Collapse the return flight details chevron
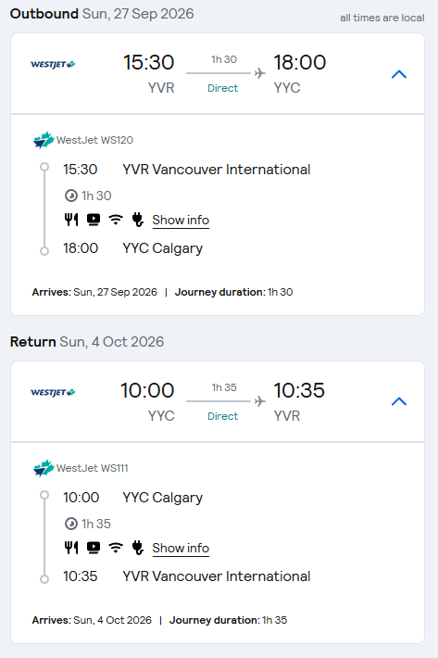Screen dimensions: 438x658 click(x=399, y=401)
